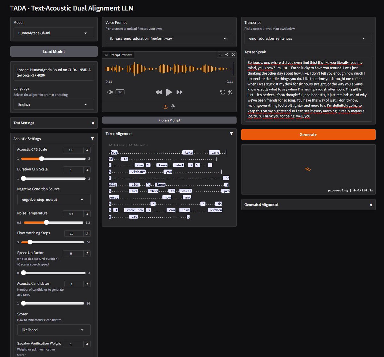Expand the Text Settings section

tap(54, 123)
